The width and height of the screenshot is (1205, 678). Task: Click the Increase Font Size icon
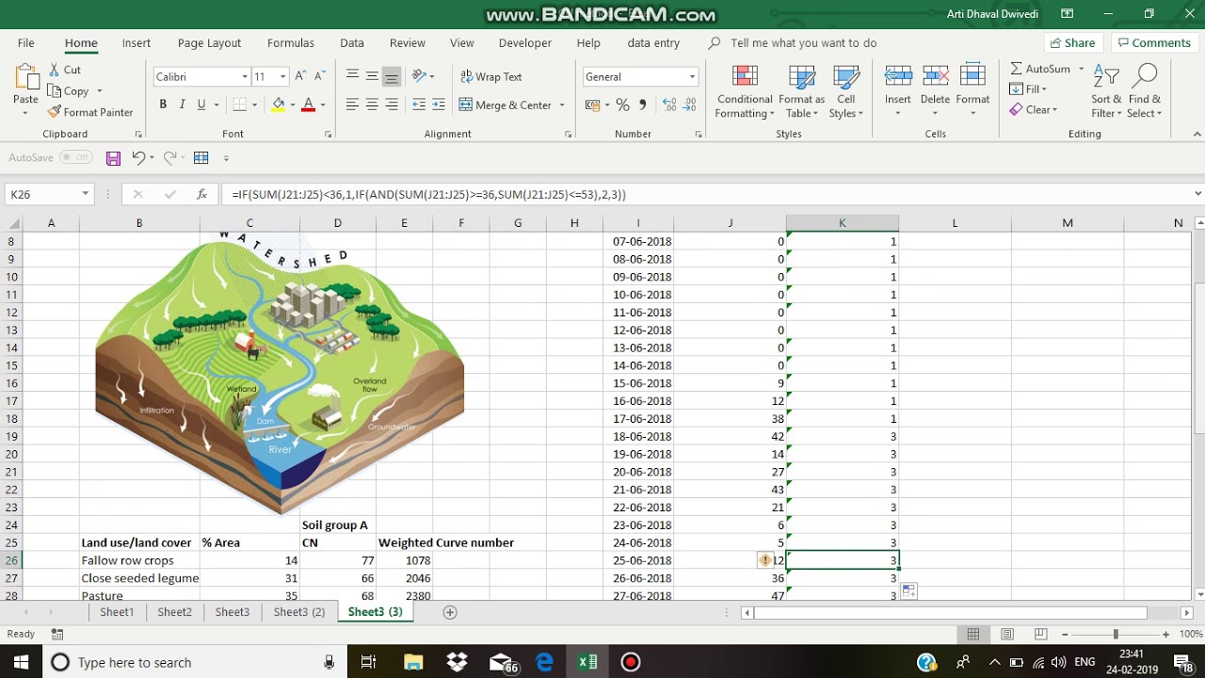pos(300,76)
